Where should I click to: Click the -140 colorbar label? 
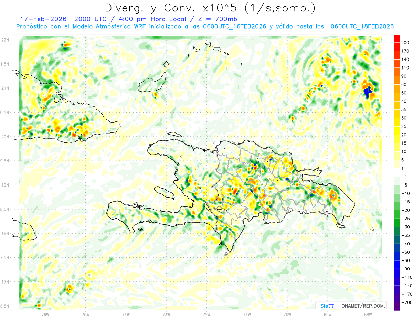point(406,286)
